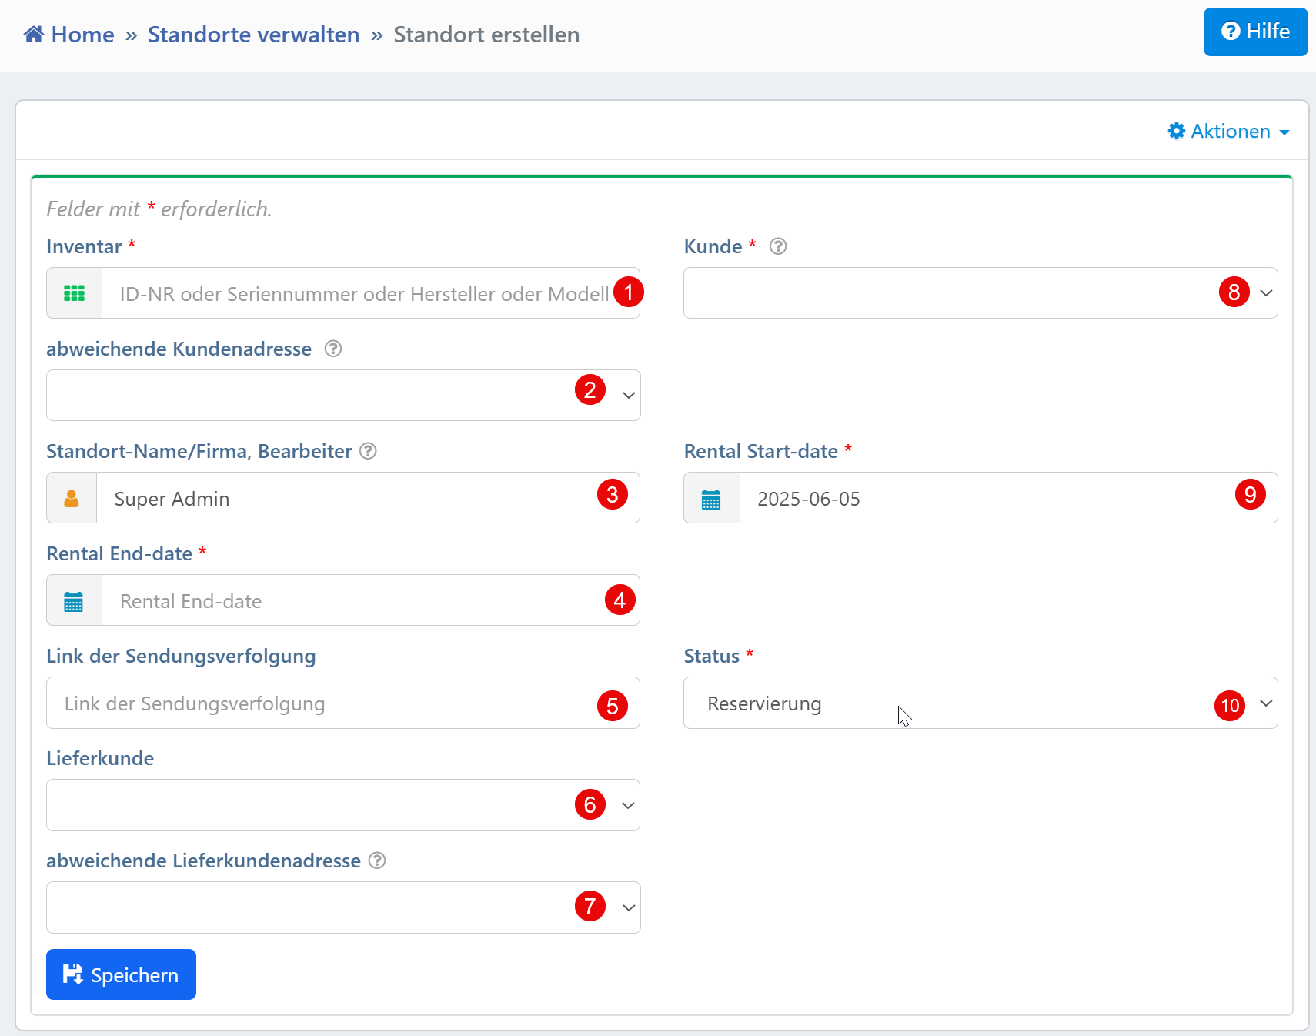Click the help icon next to Kunde

click(778, 246)
